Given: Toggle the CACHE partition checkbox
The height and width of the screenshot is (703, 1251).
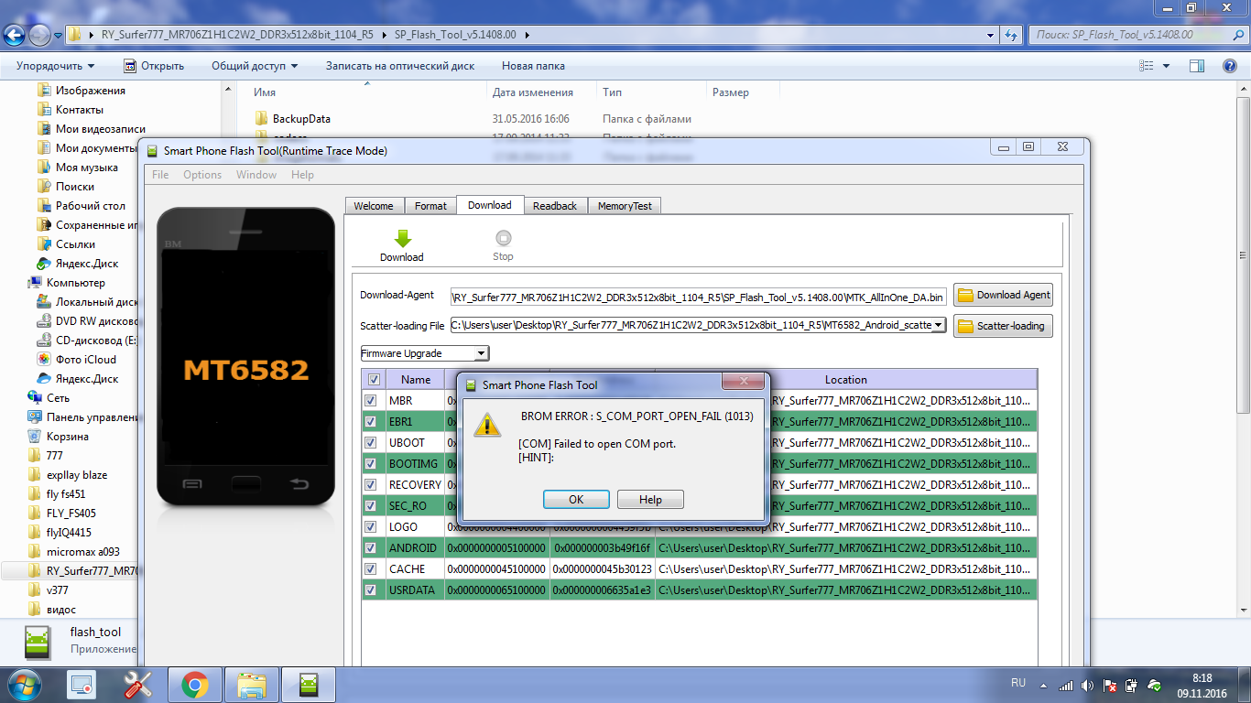Looking at the screenshot, I should coord(371,569).
